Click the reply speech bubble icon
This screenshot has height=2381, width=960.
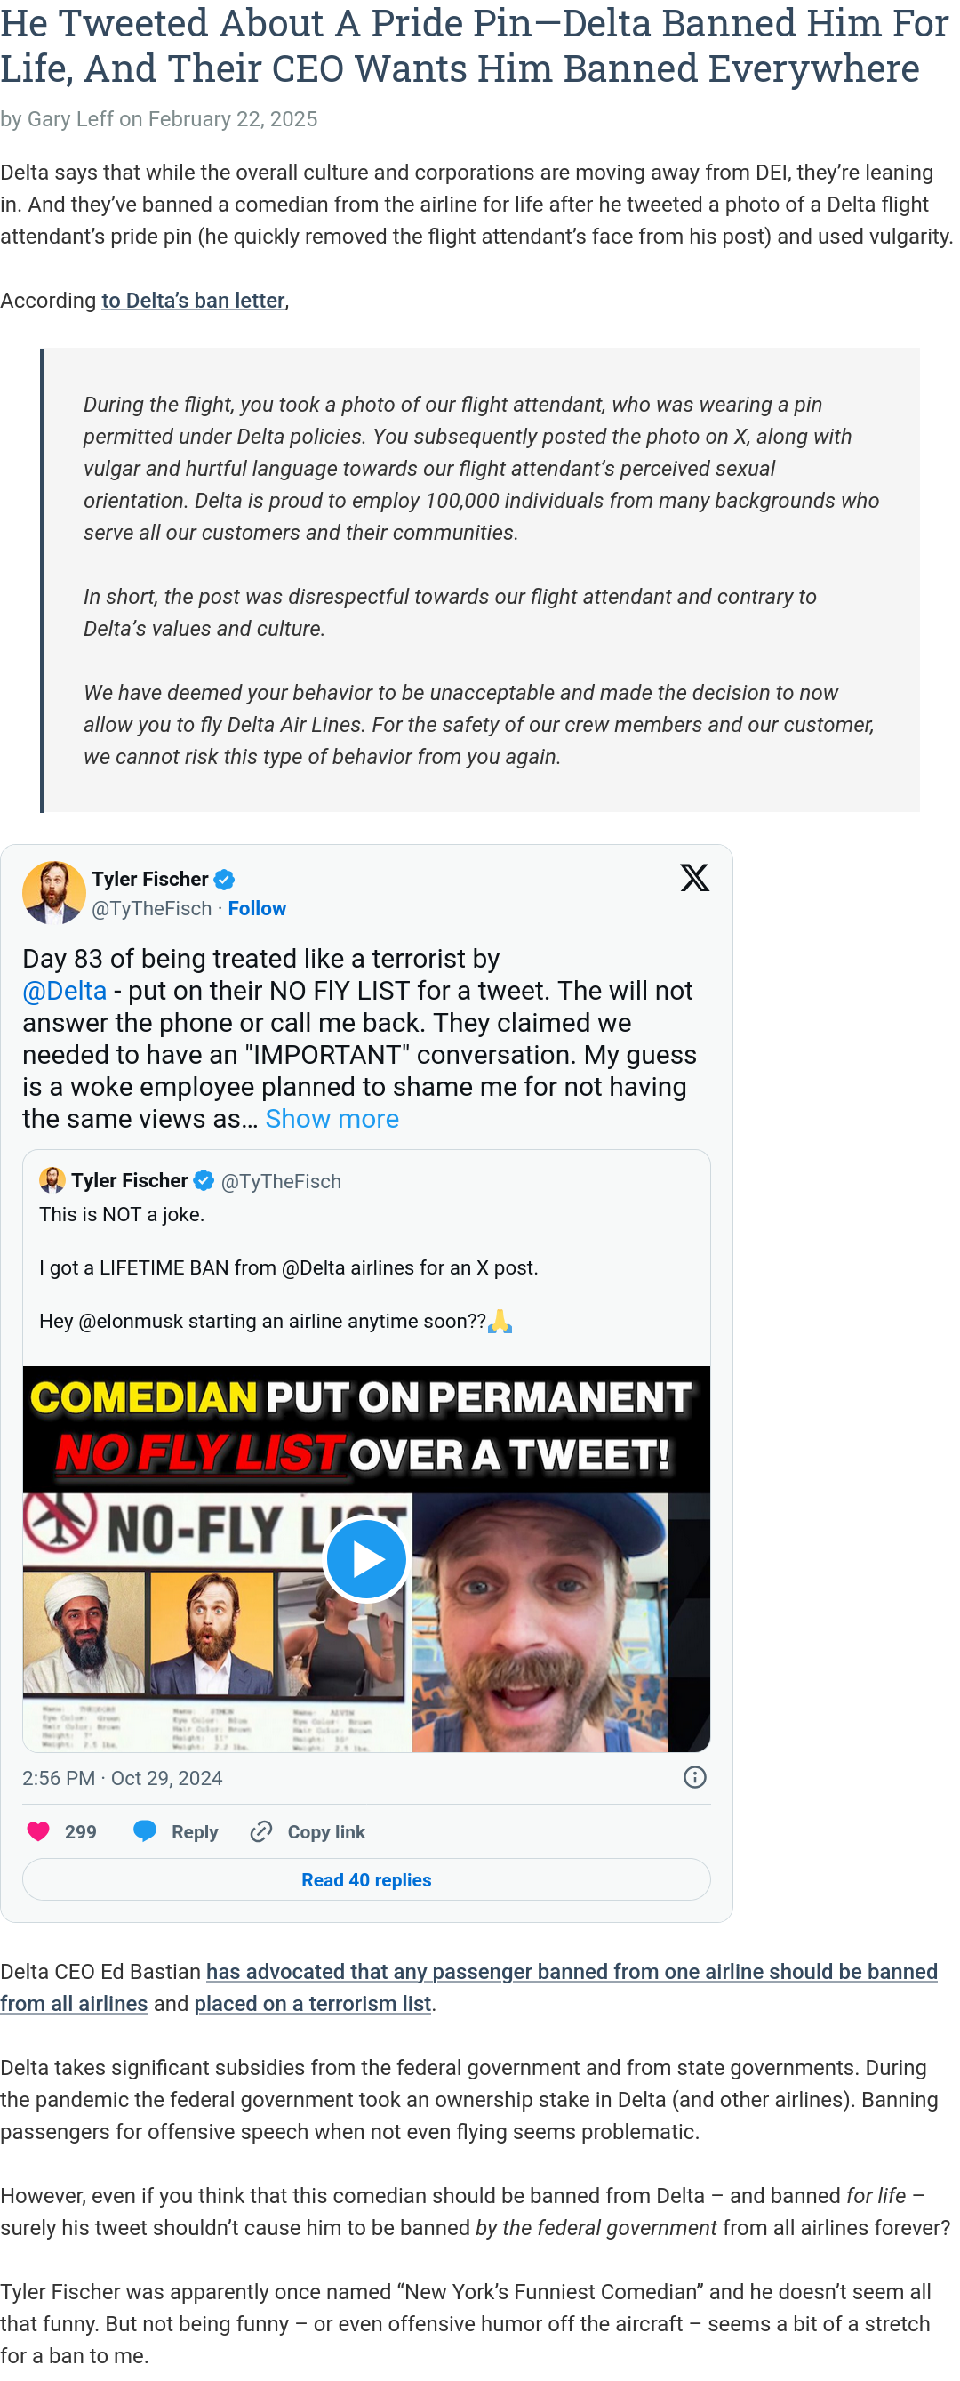tap(144, 1831)
